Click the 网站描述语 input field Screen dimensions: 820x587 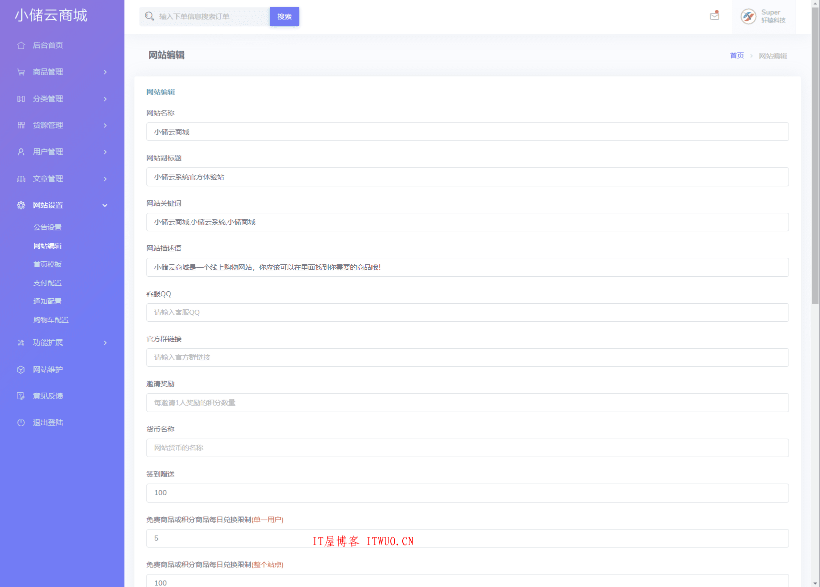(x=467, y=267)
